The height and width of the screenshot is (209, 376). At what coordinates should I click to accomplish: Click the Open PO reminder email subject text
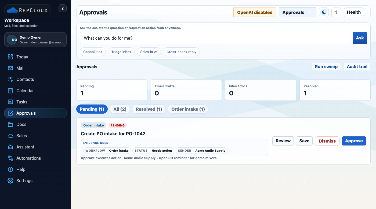[170, 158]
